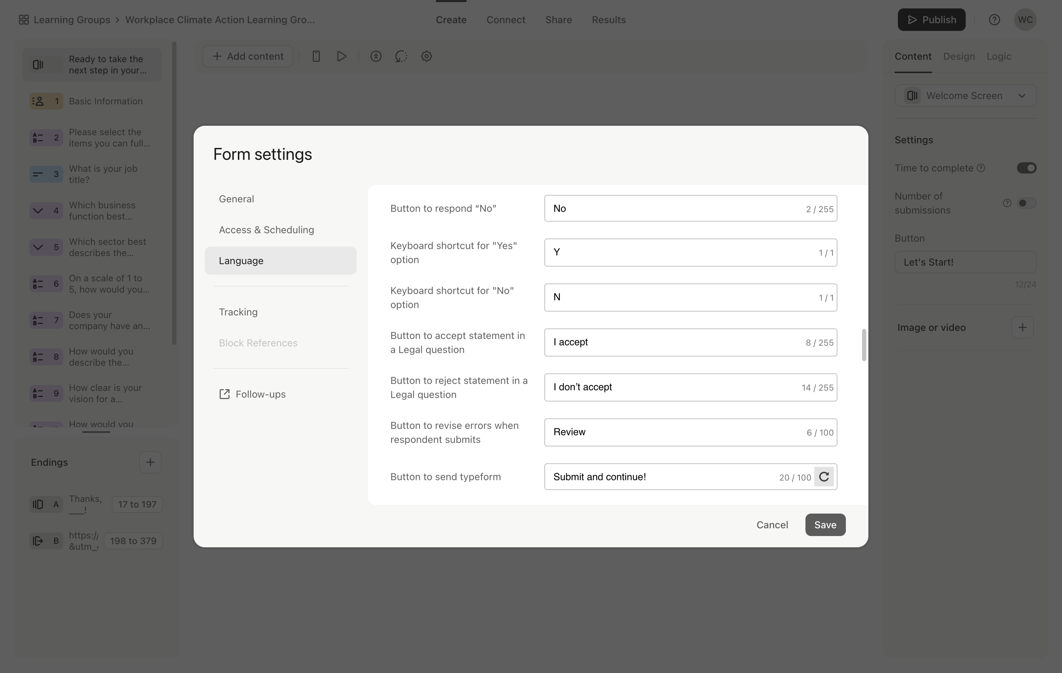Edit the I accept legal button field
The height and width of the screenshot is (673, 1062).
(691, 342)
